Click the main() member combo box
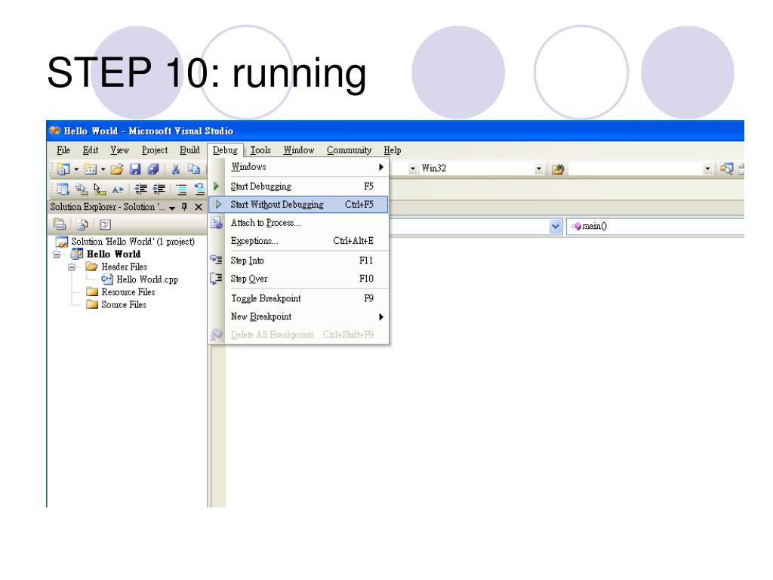Viewport: 773px width, 580px height. click(x=654, y=227)
